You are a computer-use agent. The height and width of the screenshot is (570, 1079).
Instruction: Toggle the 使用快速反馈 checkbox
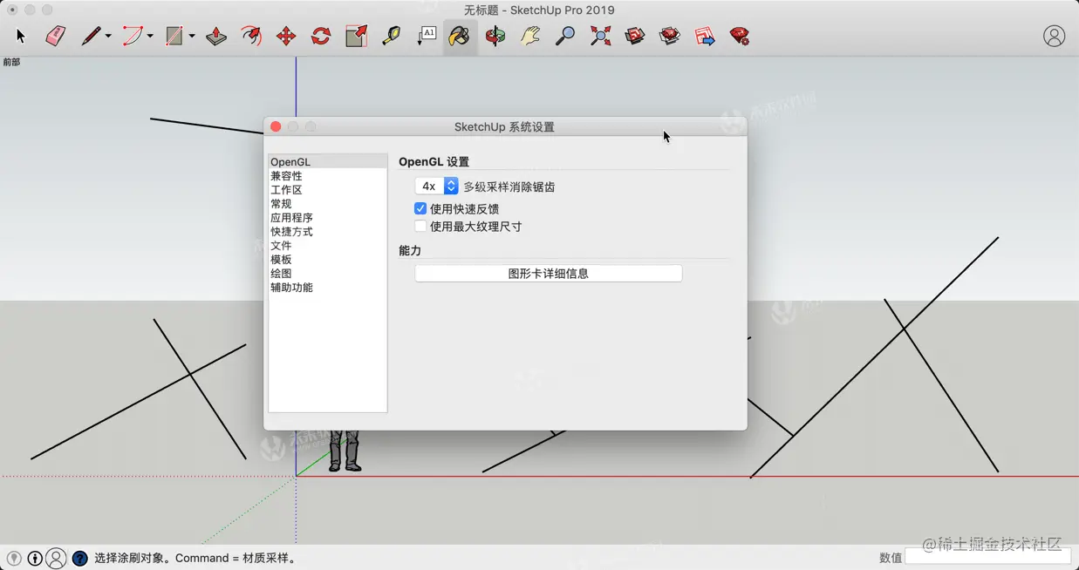point(420,209)
